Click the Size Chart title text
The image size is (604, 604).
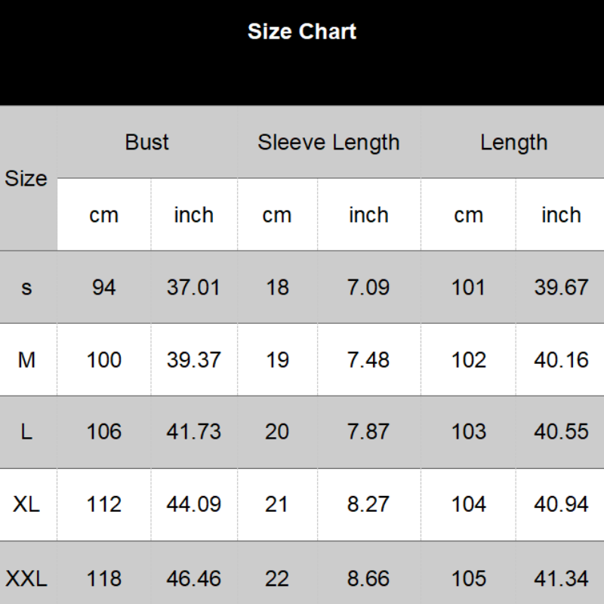tap(302, 32)
